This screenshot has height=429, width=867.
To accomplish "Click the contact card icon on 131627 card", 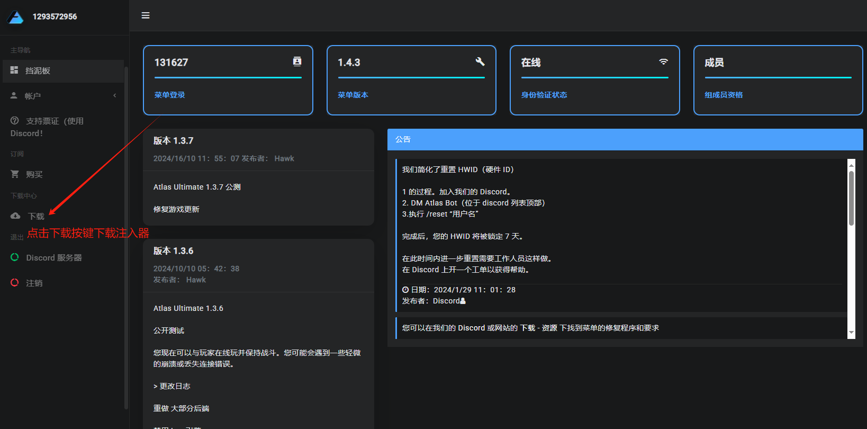I will pyautogui.click(x=297, y=61).
